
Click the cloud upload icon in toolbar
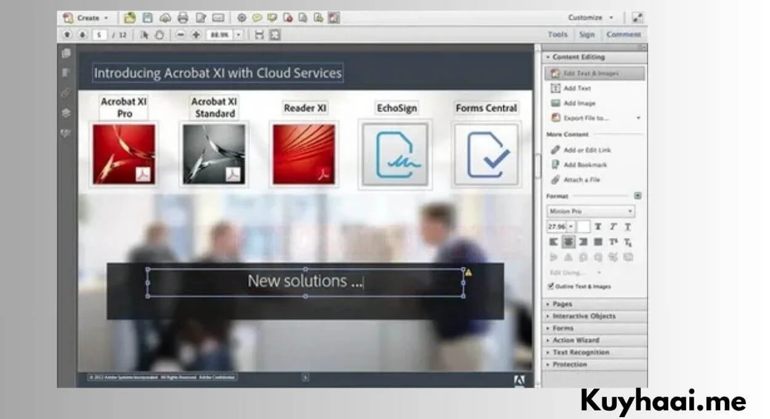tap(165, 18)
